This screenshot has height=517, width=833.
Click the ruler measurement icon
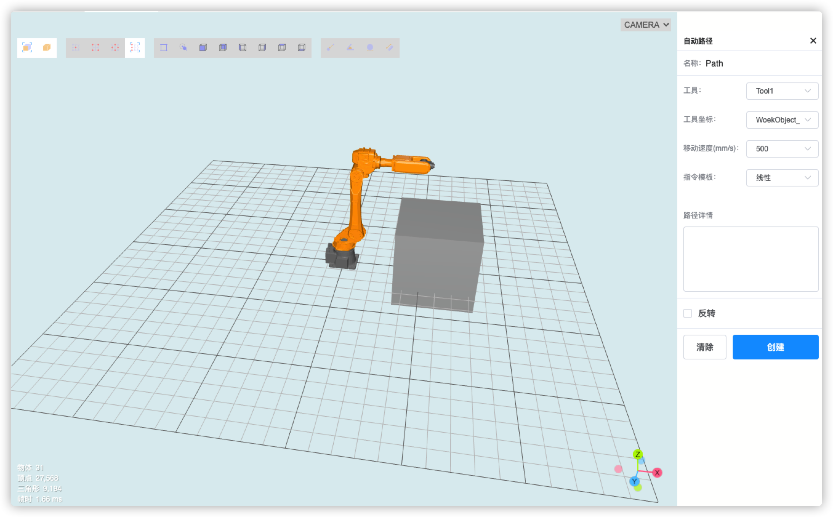pos(389,47)
